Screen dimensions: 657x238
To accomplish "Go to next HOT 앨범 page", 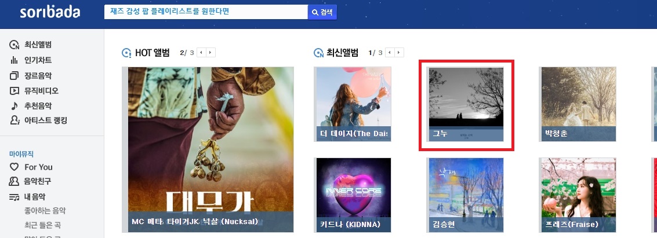I will click(x=210, y=53).
